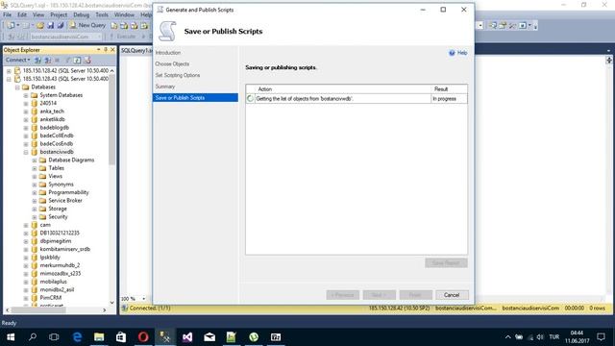Select the badeblogdb database
The width and height of the screenshot is (615, 346).
click(54, 128)
